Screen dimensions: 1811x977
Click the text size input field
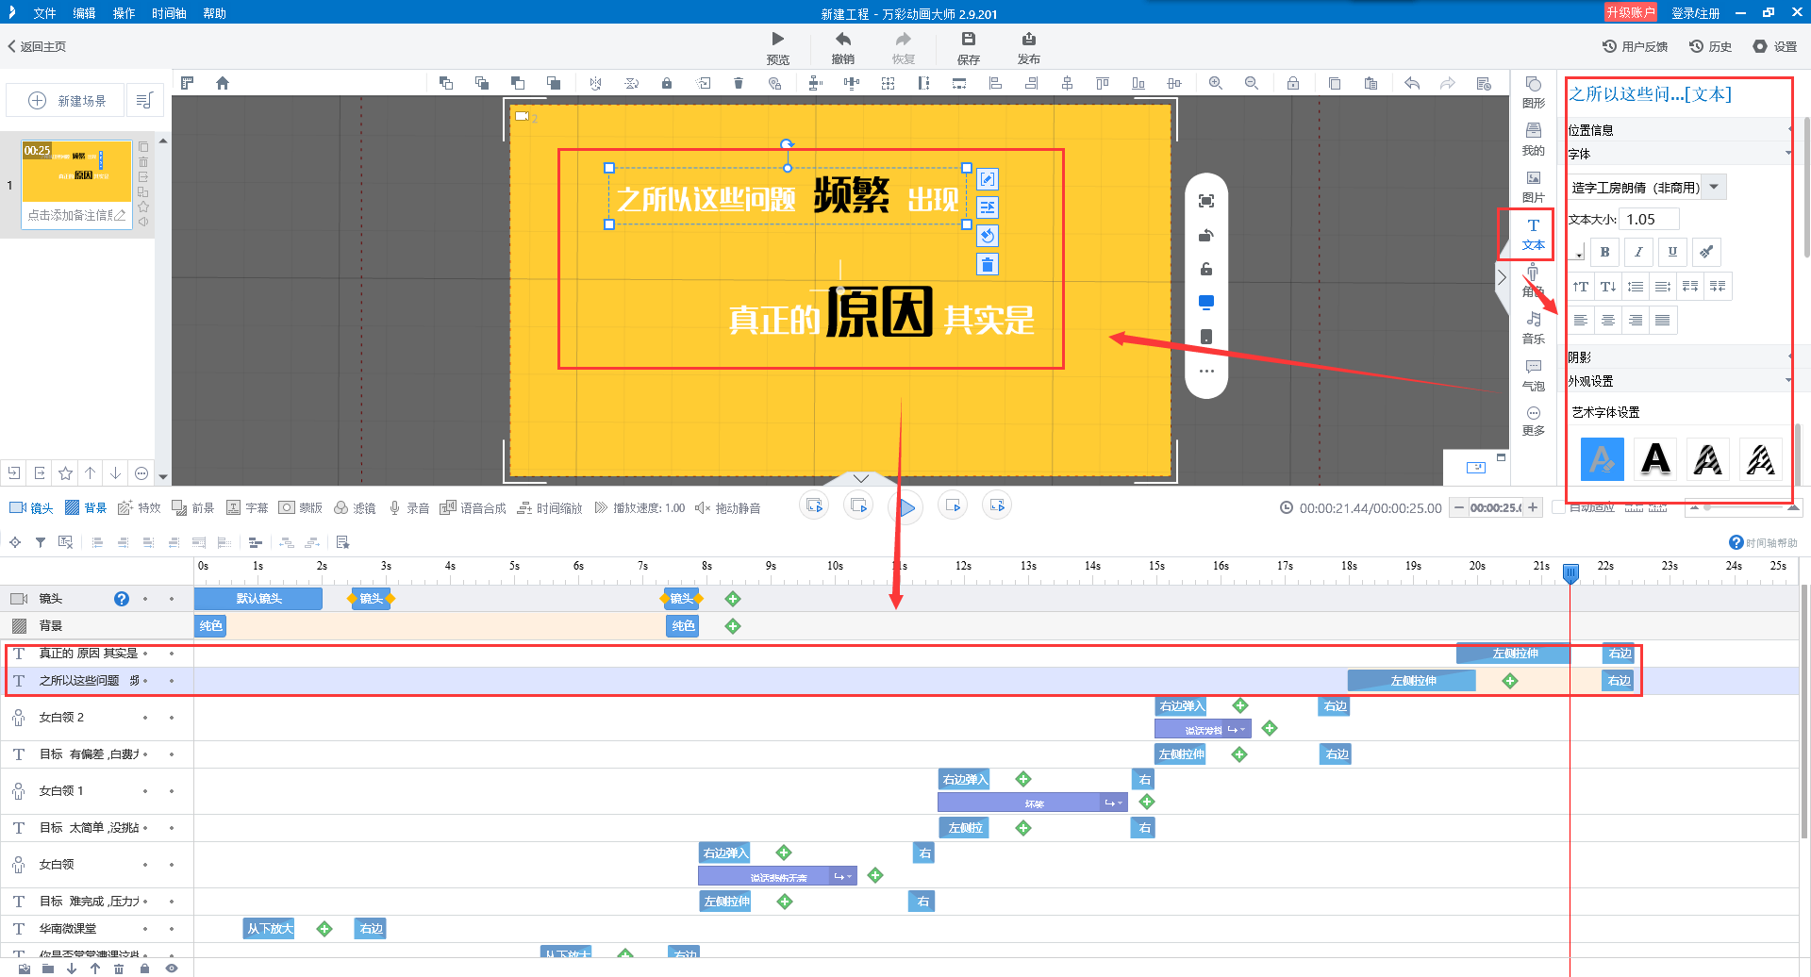coord(1651,220)
